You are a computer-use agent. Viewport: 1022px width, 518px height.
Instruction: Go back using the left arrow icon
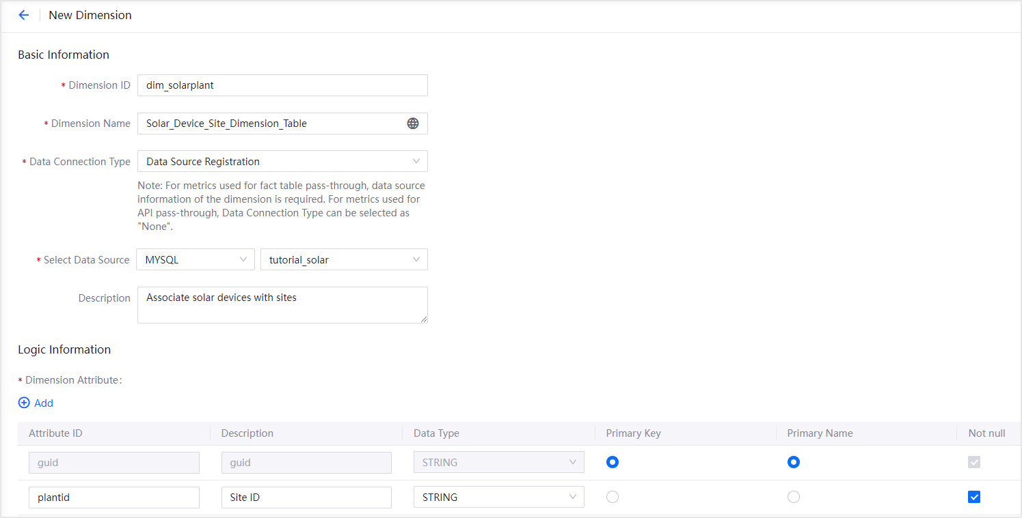(24, 15)
